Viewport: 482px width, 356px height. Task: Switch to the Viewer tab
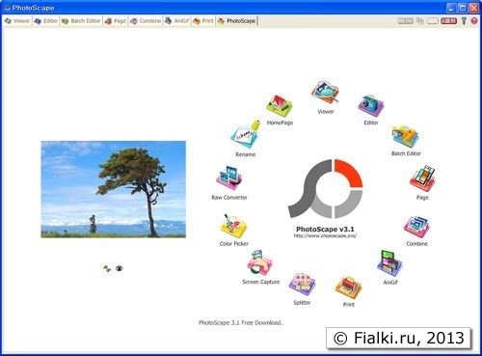[17, 21]
